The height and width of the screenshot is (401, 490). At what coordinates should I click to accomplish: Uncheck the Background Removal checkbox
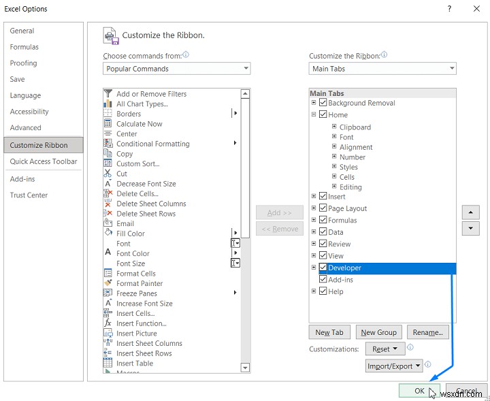323,103
